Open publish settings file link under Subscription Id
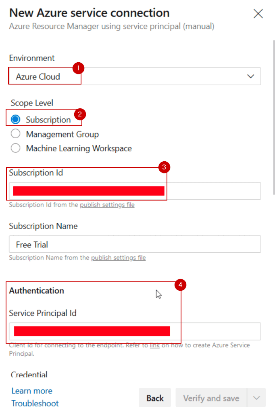The image size is (275, 414). (107, 205)
